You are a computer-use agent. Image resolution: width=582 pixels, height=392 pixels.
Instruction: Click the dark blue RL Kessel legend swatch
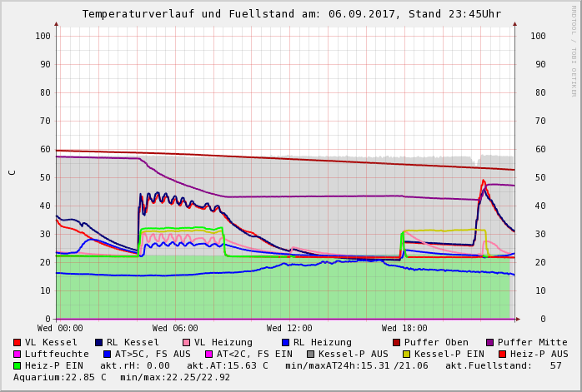coord(99,342)
